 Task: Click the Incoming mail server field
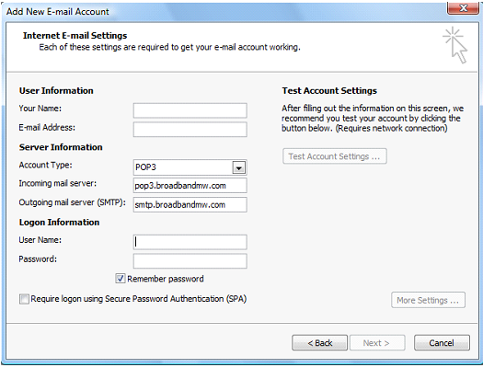[x=190, y=186]
